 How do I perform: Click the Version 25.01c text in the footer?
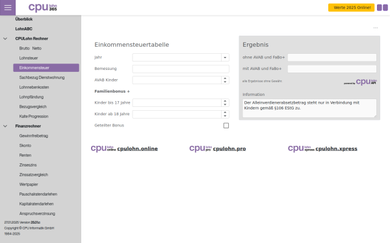pos(30,222)
